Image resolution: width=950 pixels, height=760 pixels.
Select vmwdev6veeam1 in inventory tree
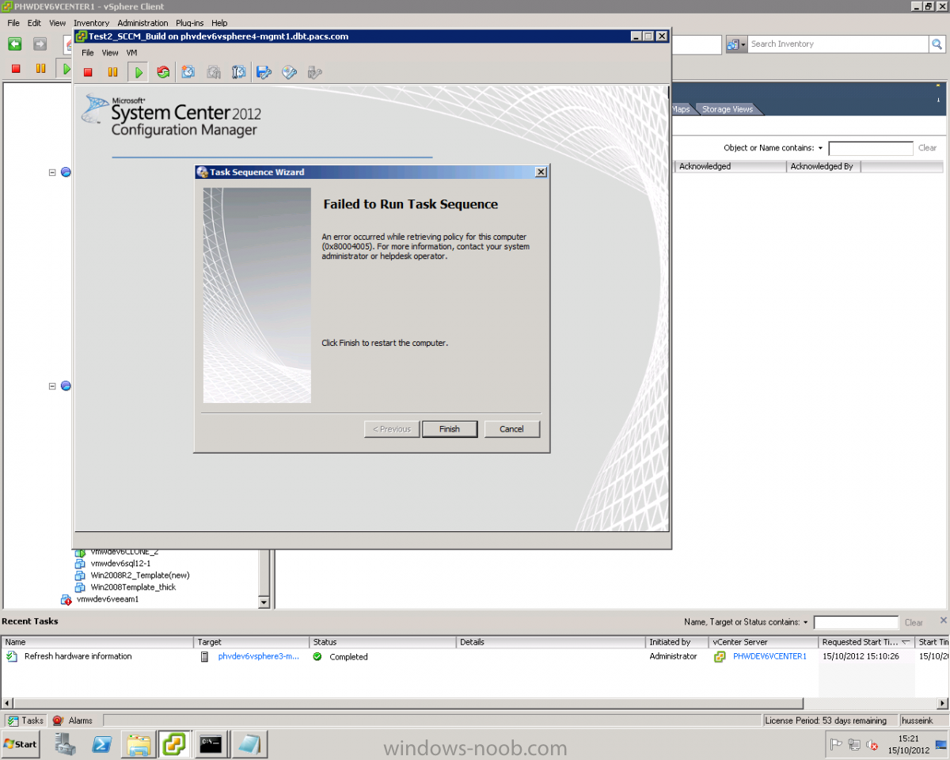[108, 599]
